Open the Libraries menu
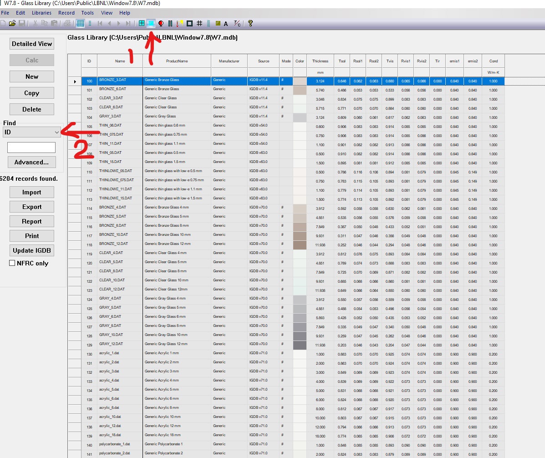The width and height of the screenshot is (545, 458). tap(42, 13)
